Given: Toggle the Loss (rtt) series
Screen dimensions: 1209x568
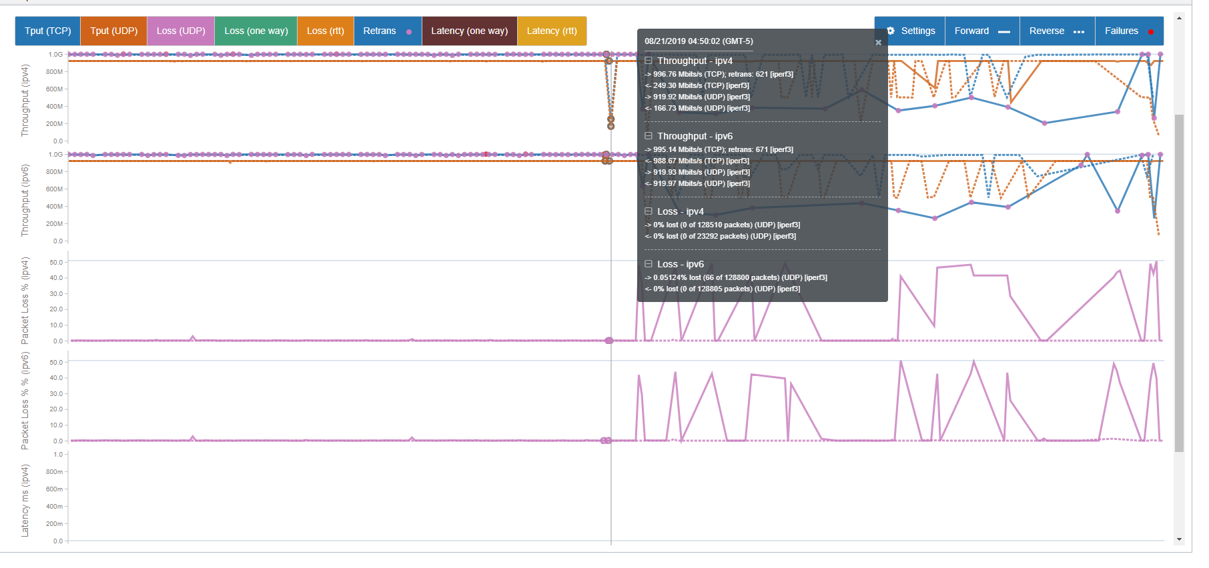Looking at the screenshot, I should (326, 31).
